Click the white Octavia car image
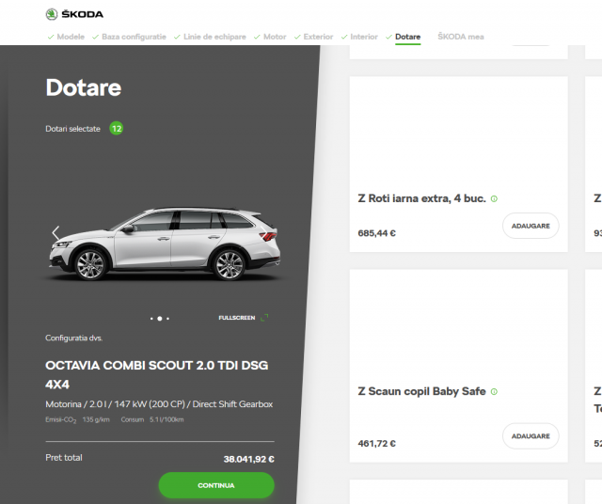The width and height of the screenshot is (602, 504). coord(165,244)
